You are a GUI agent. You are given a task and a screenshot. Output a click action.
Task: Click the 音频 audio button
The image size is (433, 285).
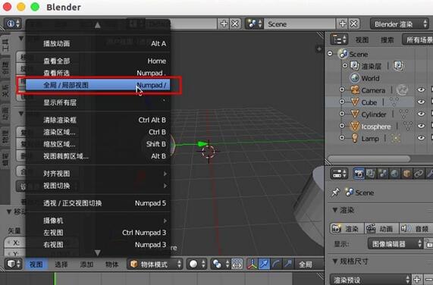click(416, 229)
